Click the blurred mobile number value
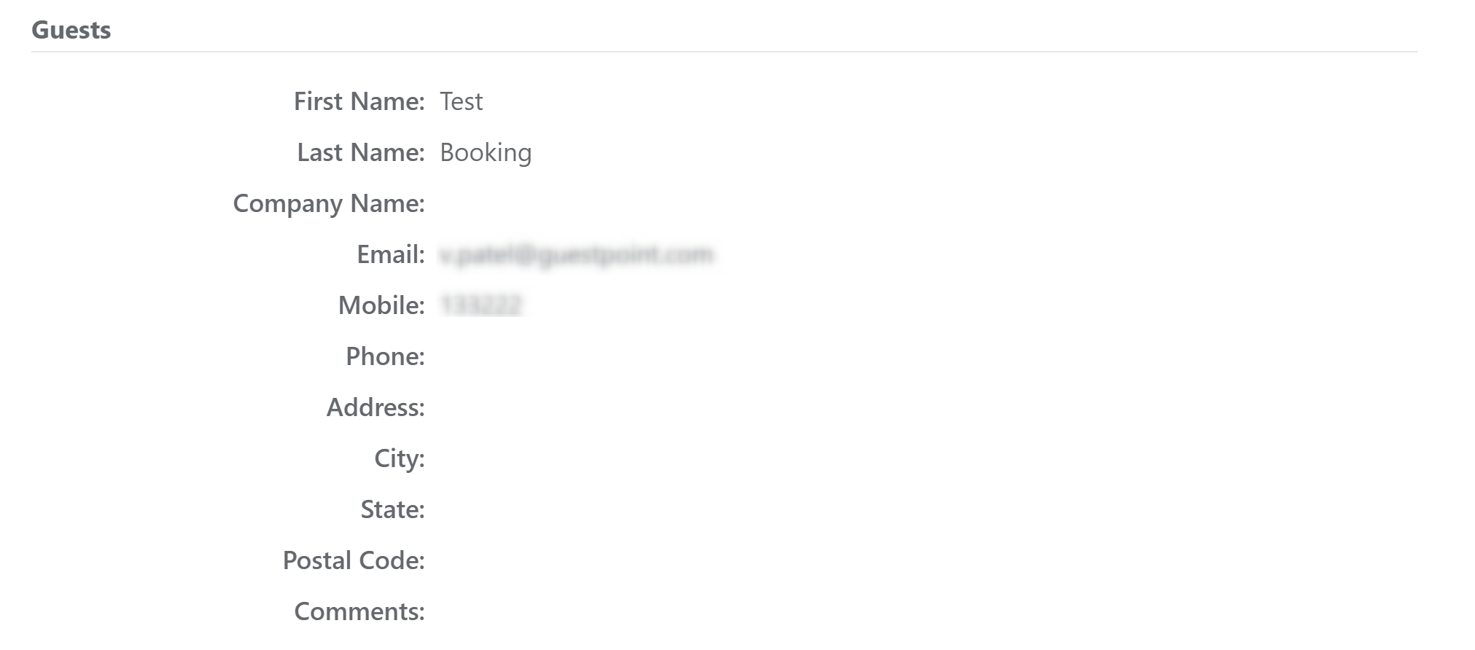1475x650 pixels. (481, 305)
